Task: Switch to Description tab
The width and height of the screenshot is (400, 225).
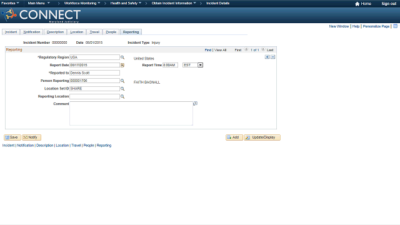Action: (x=55, y=32)
